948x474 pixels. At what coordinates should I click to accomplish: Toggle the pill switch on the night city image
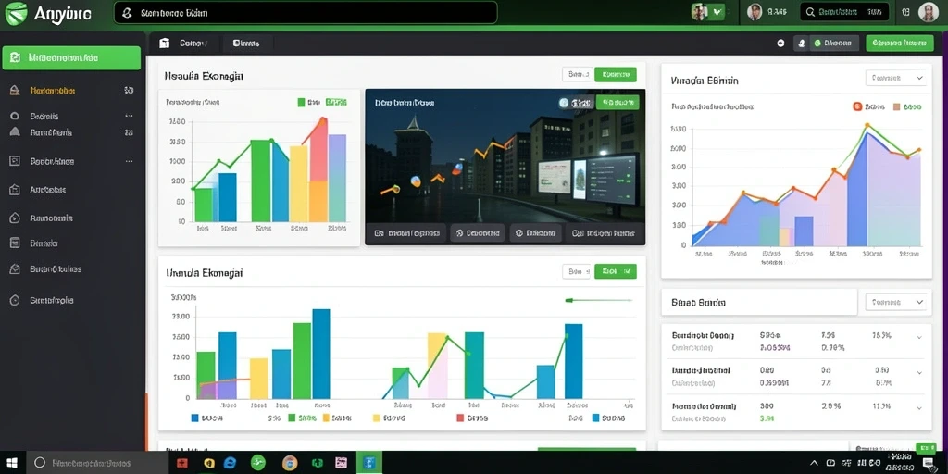tap(576, 102)
